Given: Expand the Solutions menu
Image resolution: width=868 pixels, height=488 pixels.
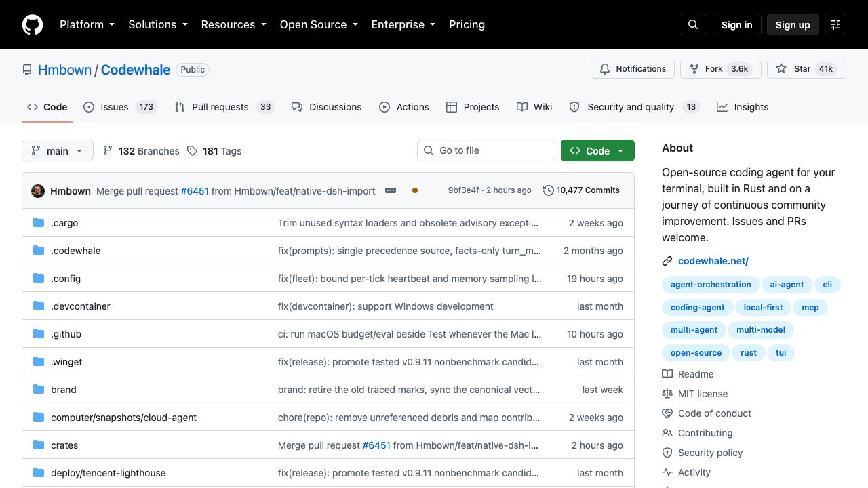Looking at the screenshot, I should pos(157,24).
